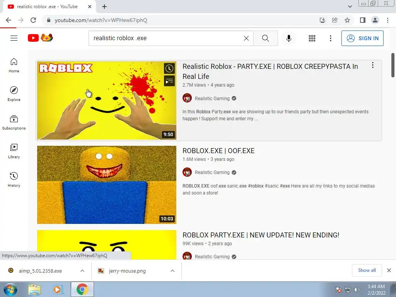Open title 'Realistic Roblox - PARTY.EXE' link
This screenshot has height=297, width=396.
[x=270, y=71]
